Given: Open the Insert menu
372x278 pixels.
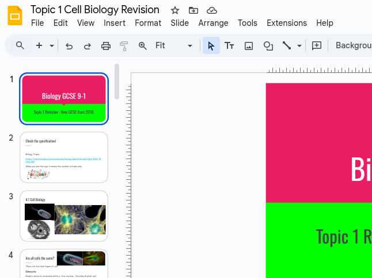Looking at the screenshot, I should click(x=115, y=23).
